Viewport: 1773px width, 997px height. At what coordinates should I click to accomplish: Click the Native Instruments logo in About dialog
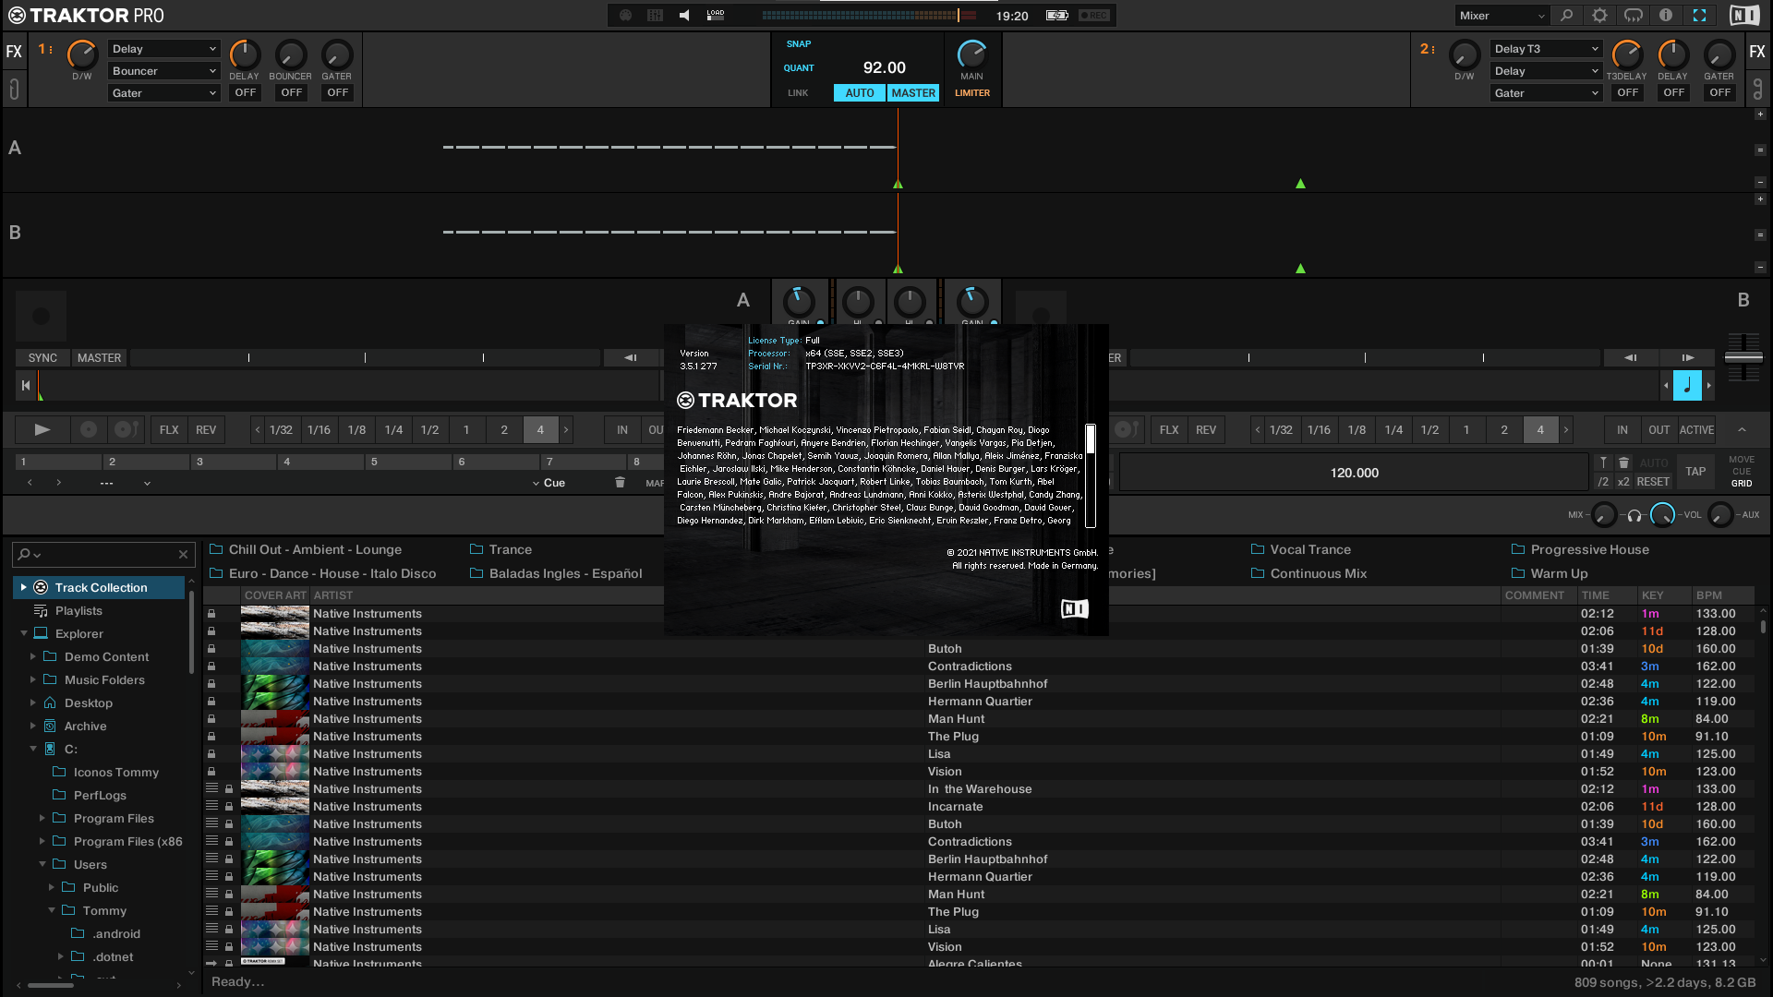[1074, 609]
